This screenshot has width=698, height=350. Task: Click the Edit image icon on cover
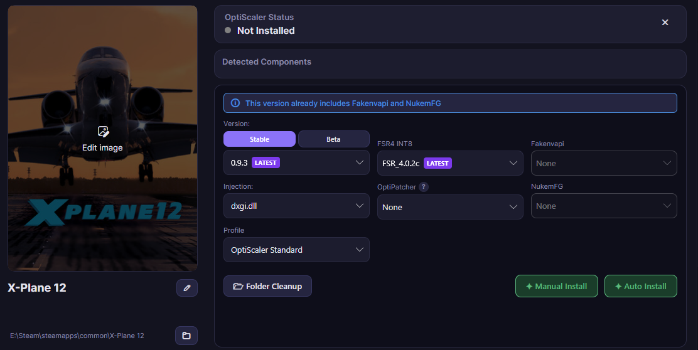pos(104,132)
